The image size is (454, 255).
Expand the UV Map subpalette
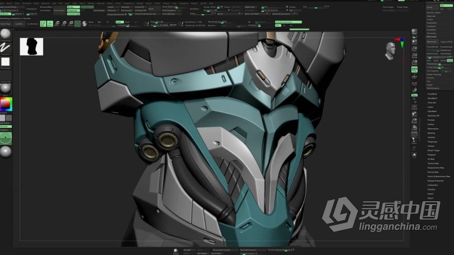(431, 159)
